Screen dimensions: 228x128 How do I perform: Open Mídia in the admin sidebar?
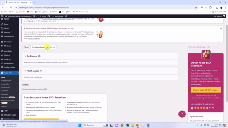[x=6, y=28]
